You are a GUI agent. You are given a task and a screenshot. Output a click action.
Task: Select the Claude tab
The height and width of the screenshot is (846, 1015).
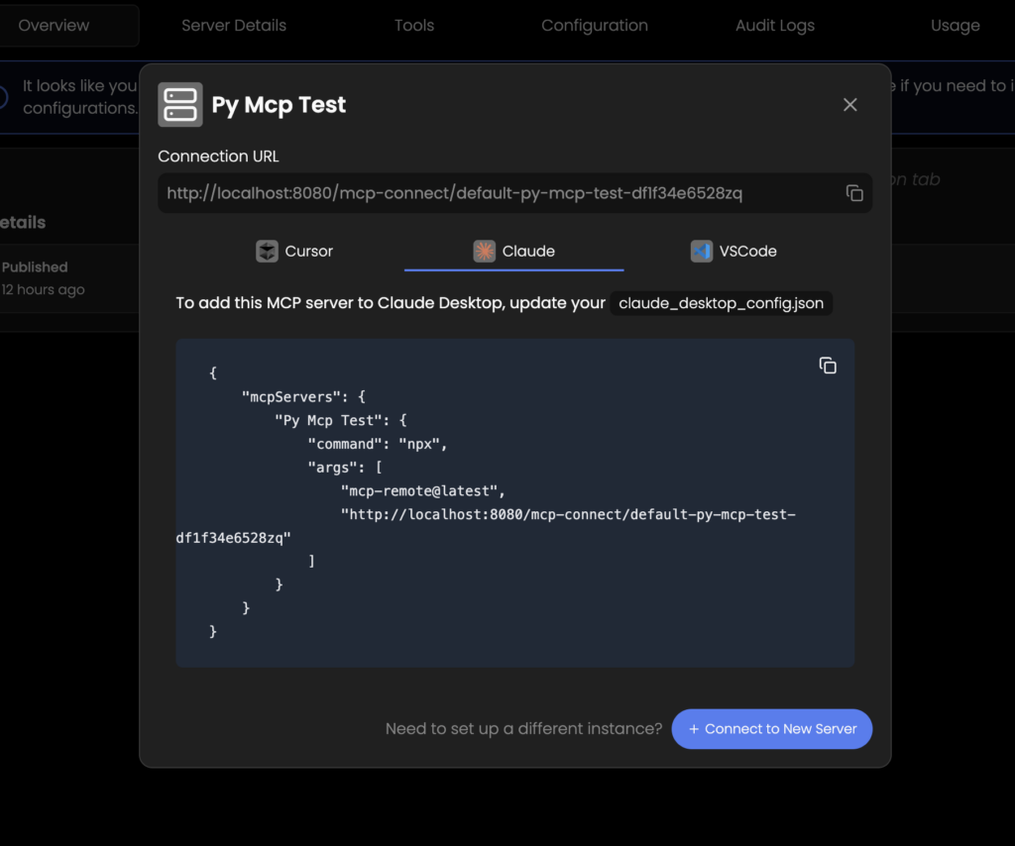pos(513,251)
